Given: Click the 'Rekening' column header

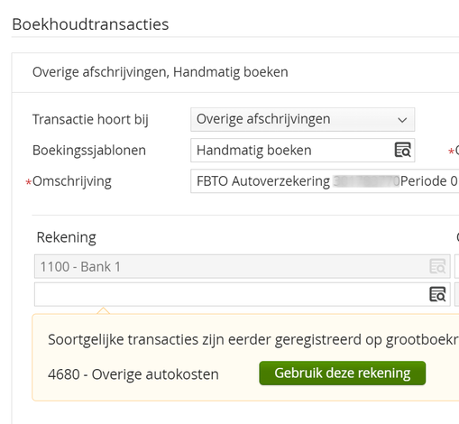Looking at the screenshot, I should click(x=66, y=237).
